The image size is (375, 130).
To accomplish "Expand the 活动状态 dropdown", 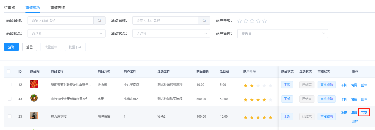I will [x=171, y=33].
